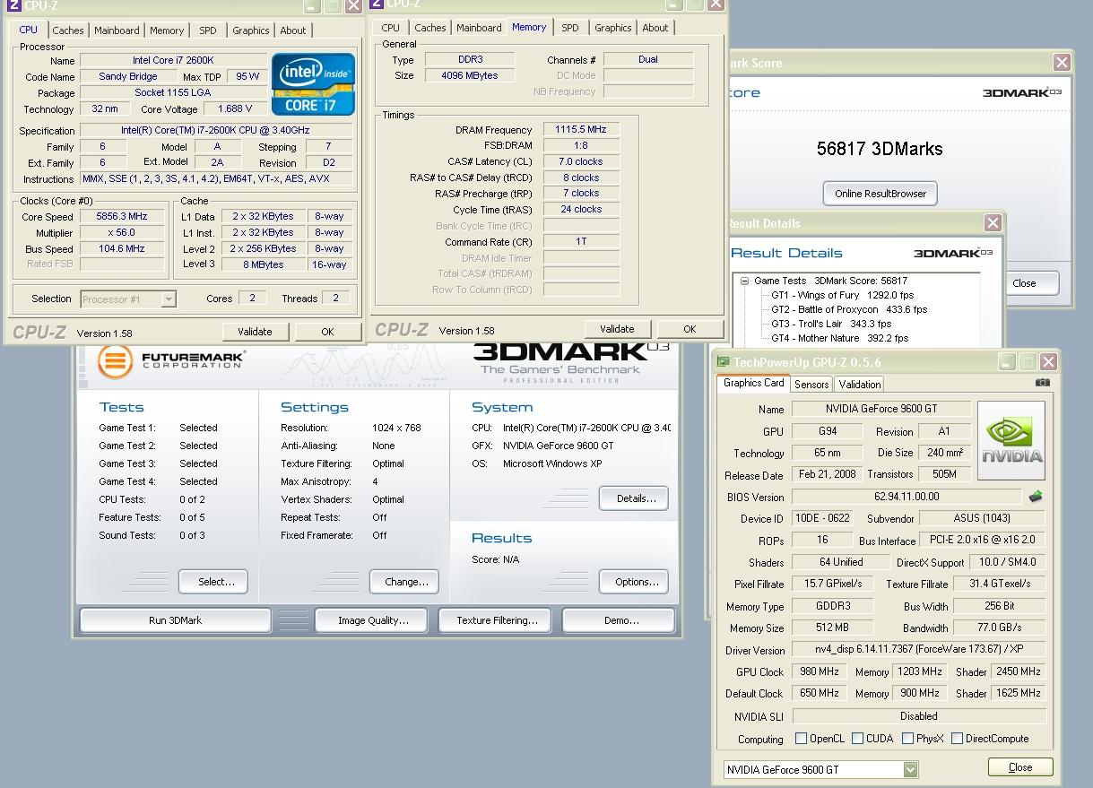Toggle the PhysX checkbox in GPU-Z
This screenshot has width=1093, height=788.
point(907,739)
